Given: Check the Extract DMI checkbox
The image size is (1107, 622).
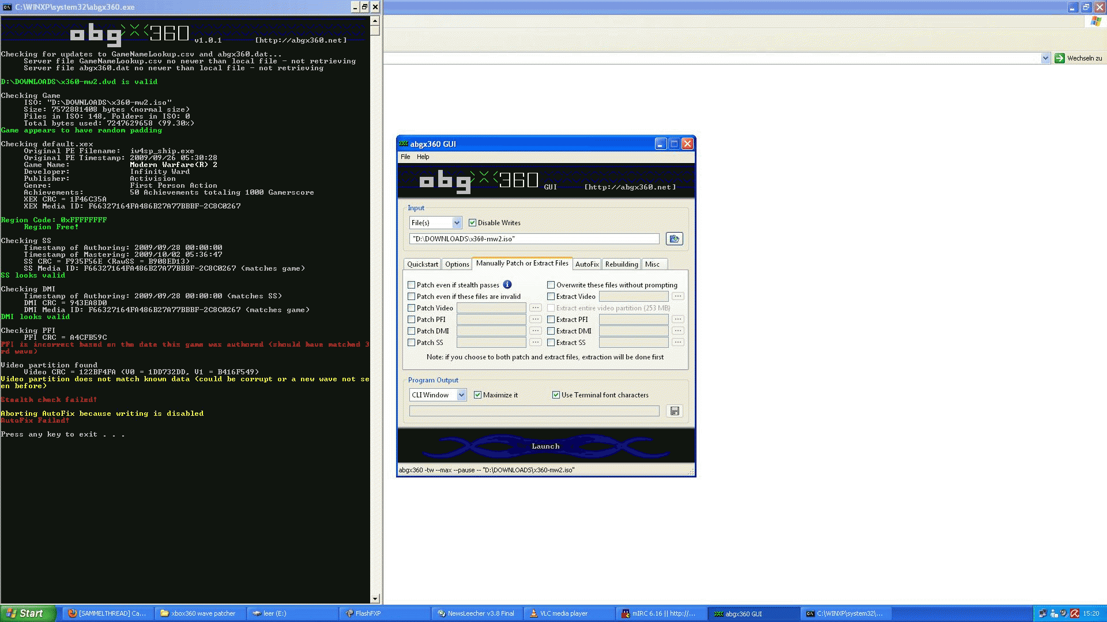Looking at the screenshot, I should 551,331.
